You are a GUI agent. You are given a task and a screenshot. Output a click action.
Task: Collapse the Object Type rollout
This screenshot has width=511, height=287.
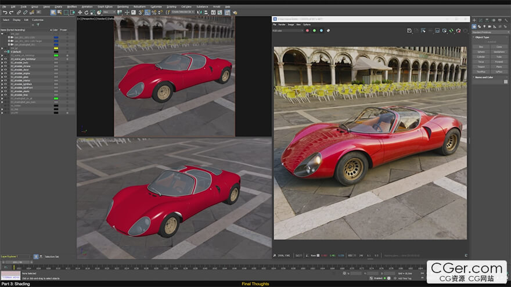pos(483,37)
